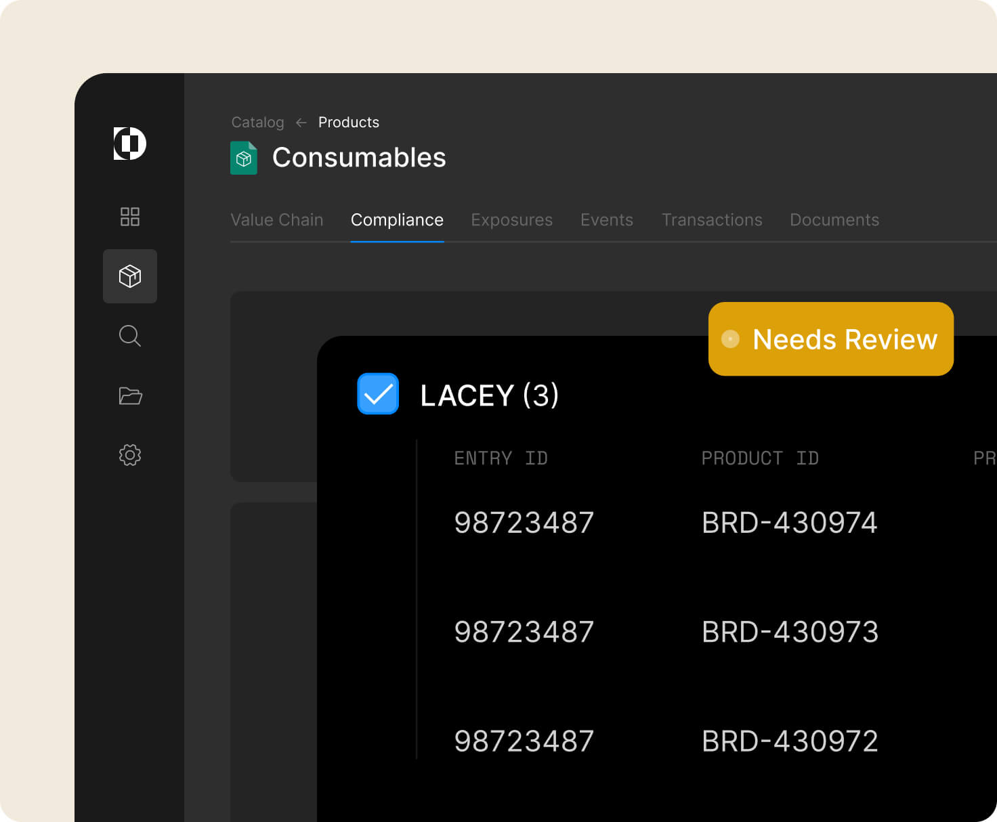Select product ID BRD-430972
Viewport: 997px width, 822px height.
(x=790, y=741)
